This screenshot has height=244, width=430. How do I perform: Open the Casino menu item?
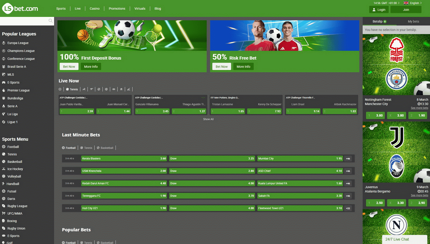pos(94,8)
